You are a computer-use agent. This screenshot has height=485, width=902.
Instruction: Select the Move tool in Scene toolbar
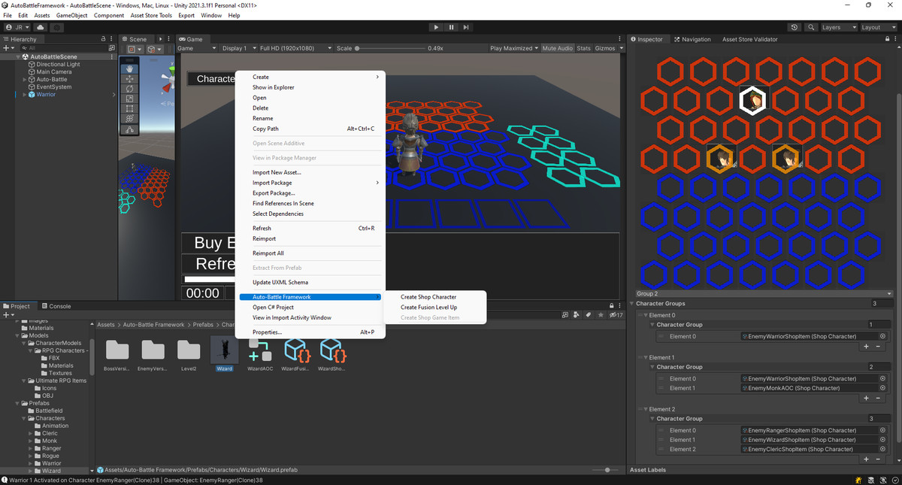130,79
